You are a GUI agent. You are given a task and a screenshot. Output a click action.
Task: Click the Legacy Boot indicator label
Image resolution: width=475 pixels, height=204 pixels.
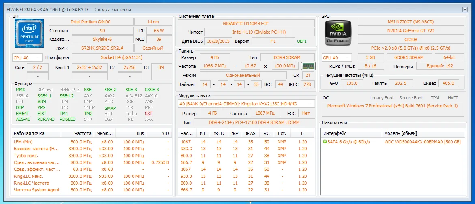point(382,98)
